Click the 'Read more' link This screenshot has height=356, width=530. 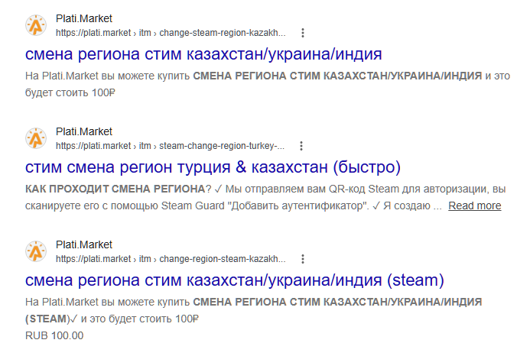[475, 206]
